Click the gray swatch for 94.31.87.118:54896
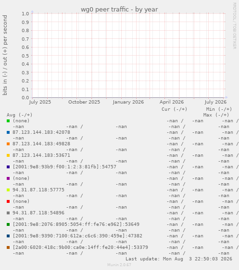 pos(8,213)
